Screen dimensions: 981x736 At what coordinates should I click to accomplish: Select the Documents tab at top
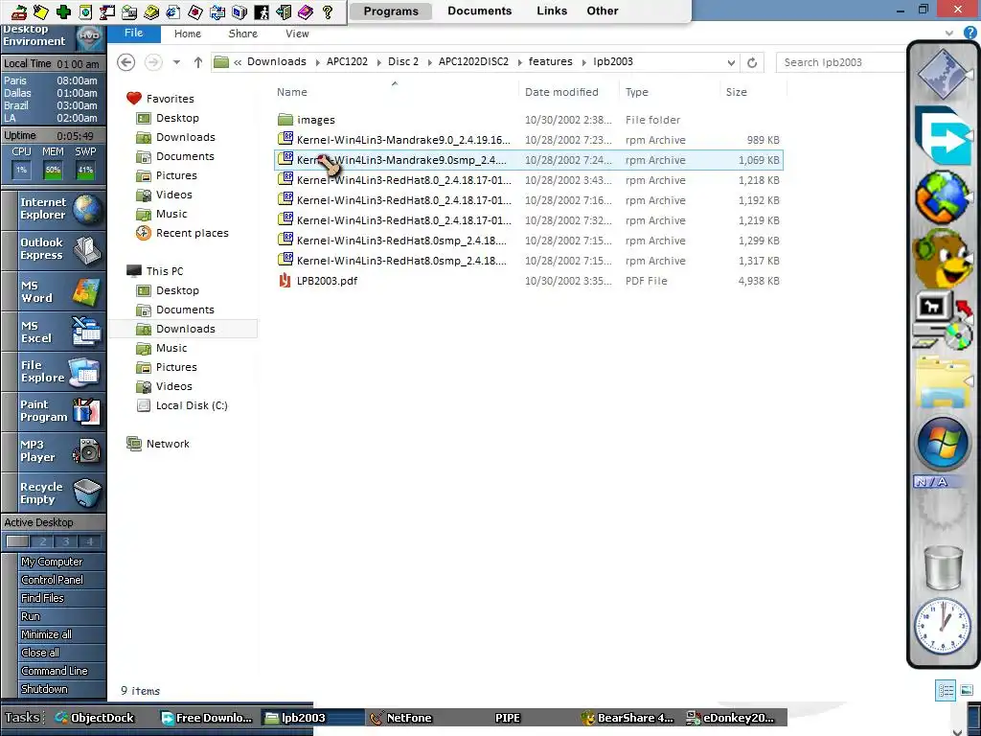479,11
